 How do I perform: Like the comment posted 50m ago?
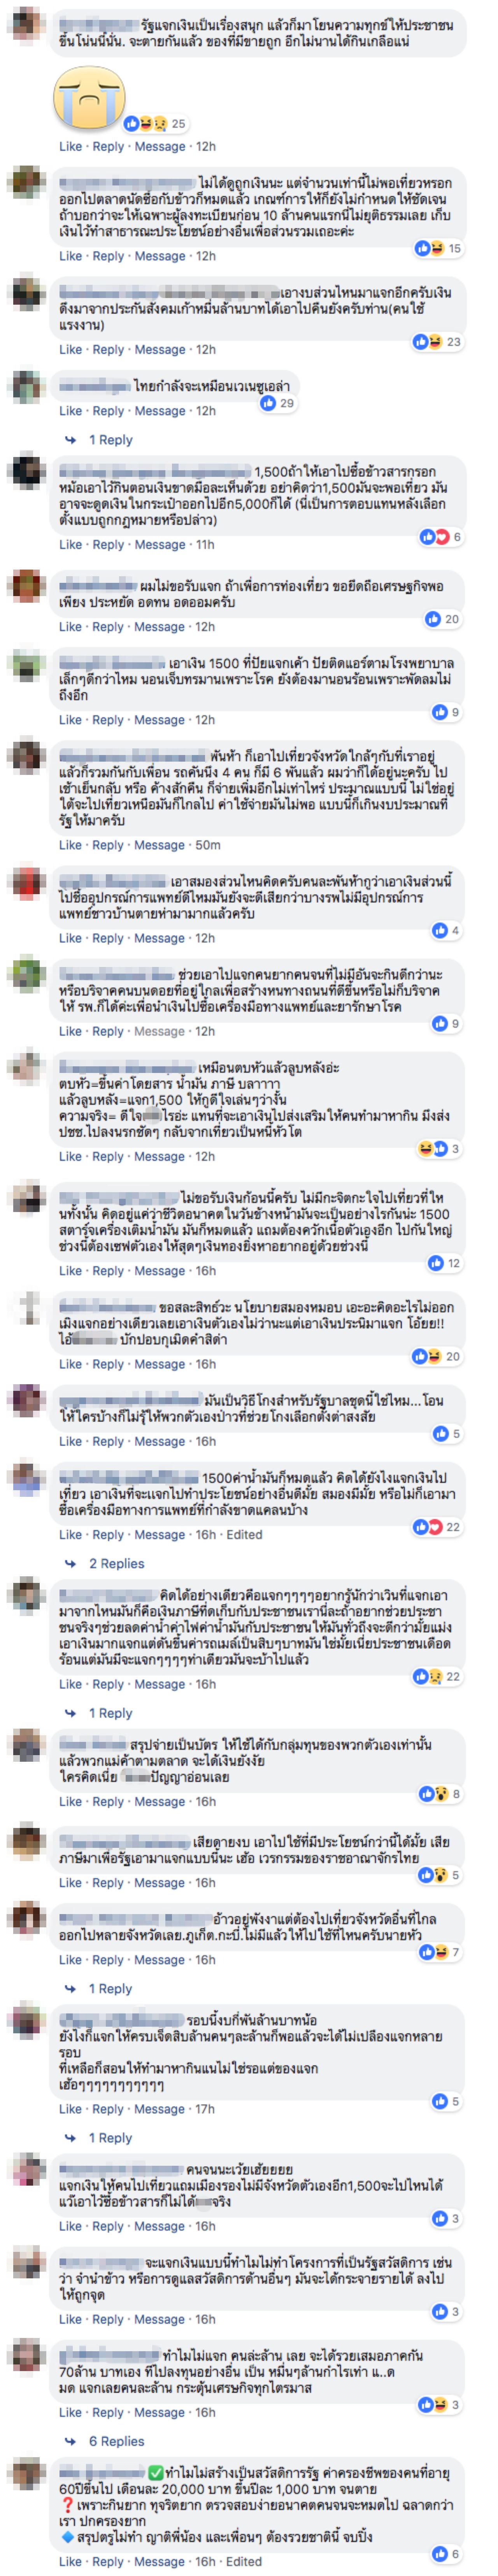click(71, 845)
